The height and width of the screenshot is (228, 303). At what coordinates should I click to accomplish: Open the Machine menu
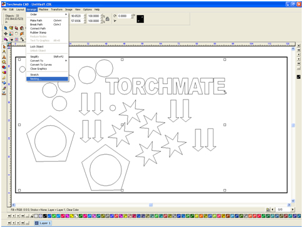click(43, 9)
